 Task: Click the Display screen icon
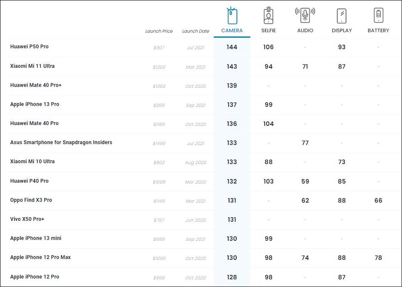point(342,16)
